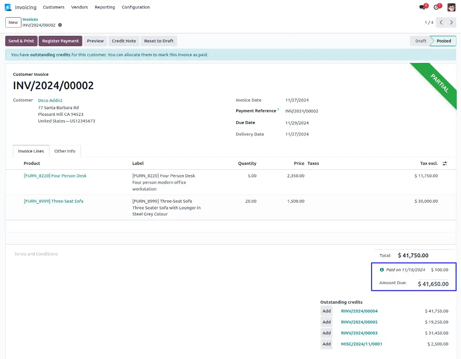The width and height of the screenshot is (461, 359).
Task: Select the Draft status in status bar
Action: (x=421, y=41)
